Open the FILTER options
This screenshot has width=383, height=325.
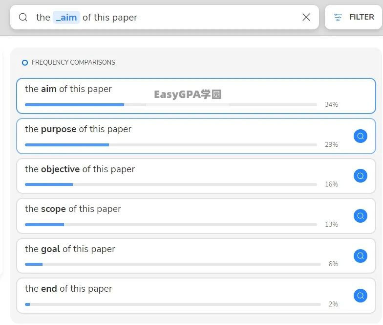[354, 18]
